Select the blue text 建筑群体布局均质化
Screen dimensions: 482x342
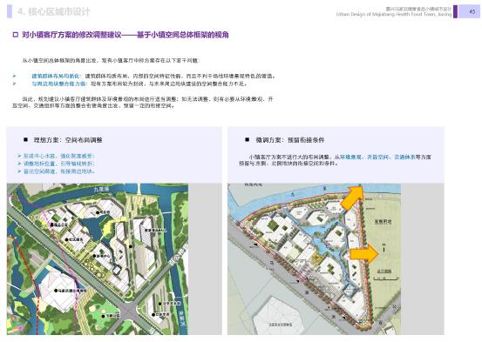pos(57,76)
